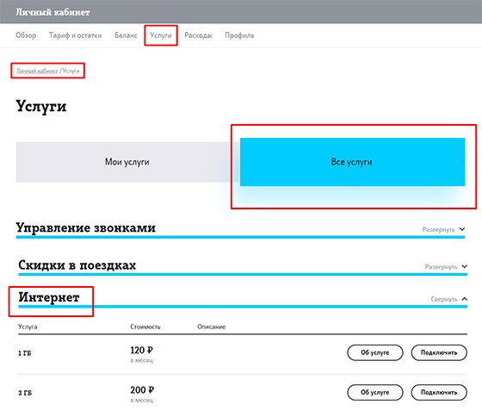Click Подключить for the 1 ГБ package
The height and width of the screenshot is (417, 482).
click(x=439, y=352)
